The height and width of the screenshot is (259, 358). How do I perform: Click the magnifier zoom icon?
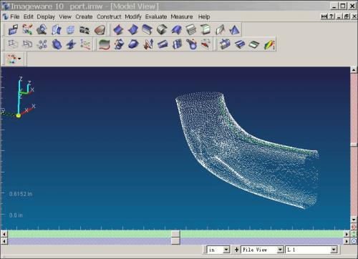42,30
